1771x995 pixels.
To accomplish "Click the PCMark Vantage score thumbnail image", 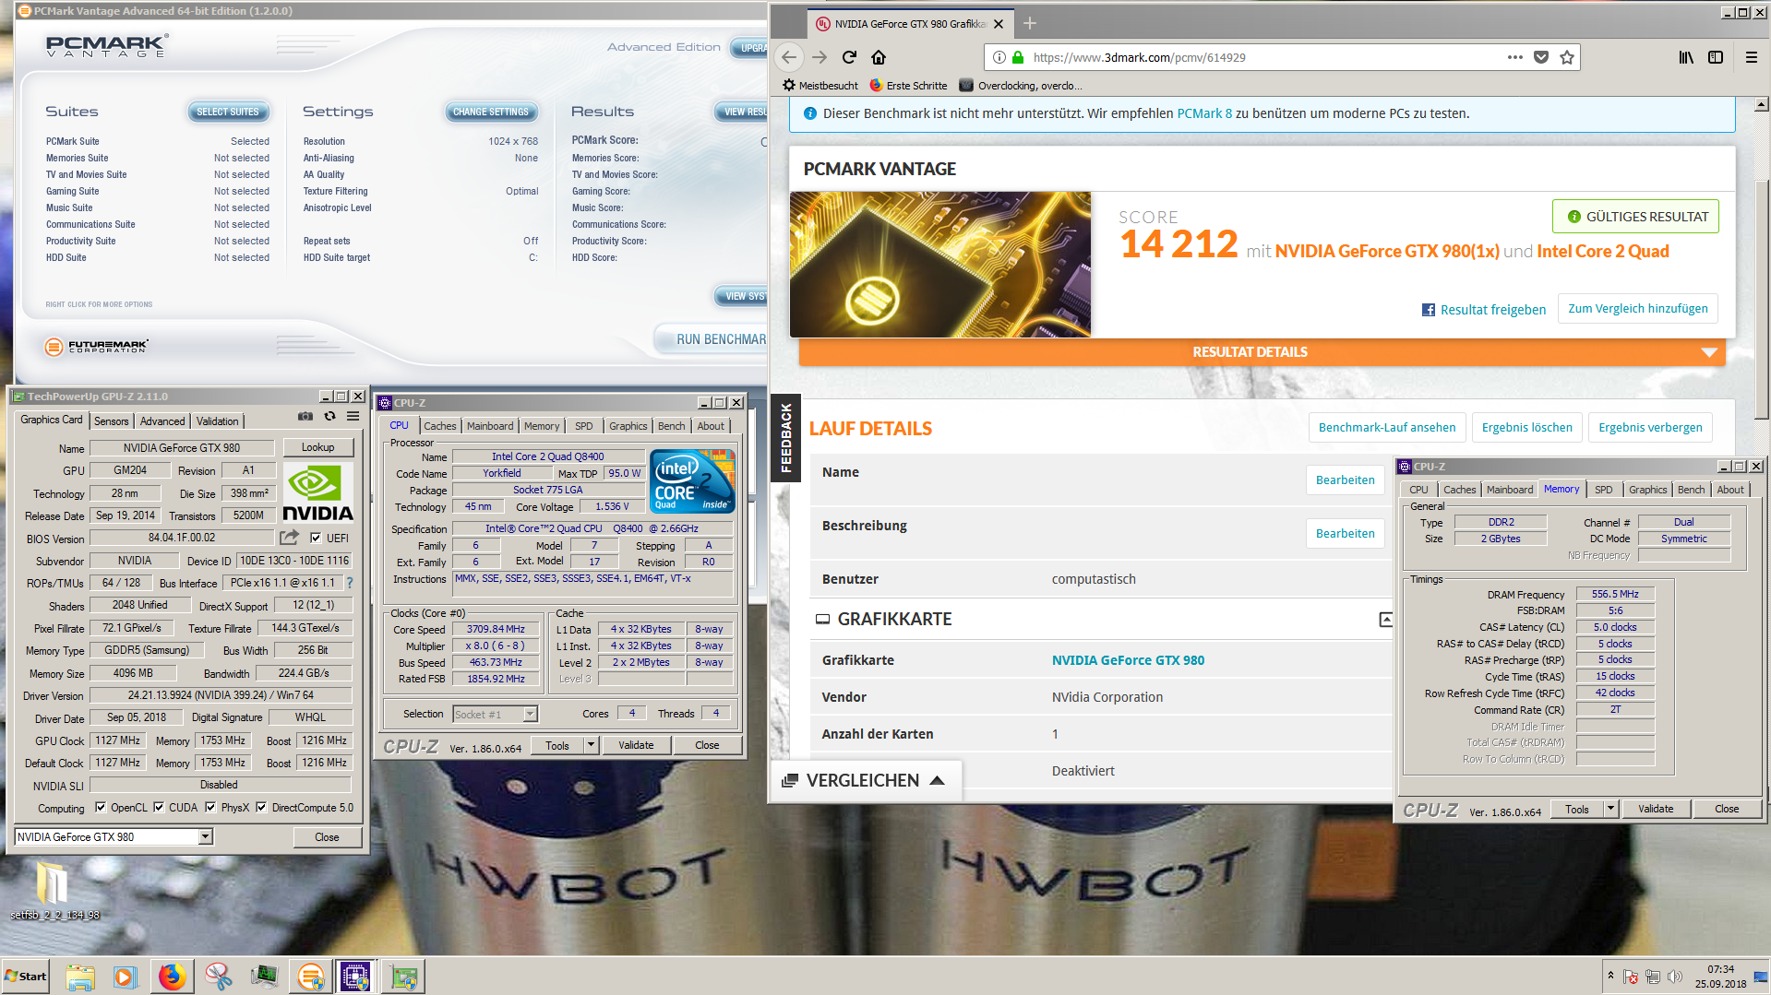I will [x=940, y=265].
